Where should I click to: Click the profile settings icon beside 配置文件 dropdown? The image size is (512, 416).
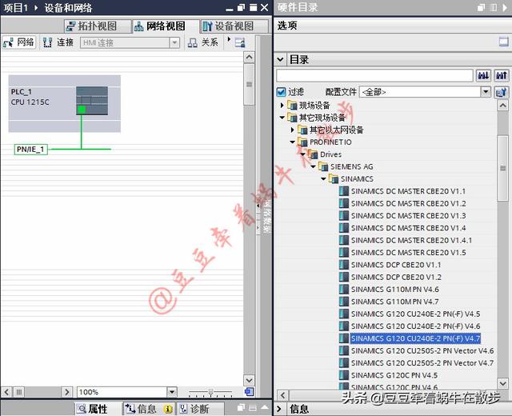(502, 92)
